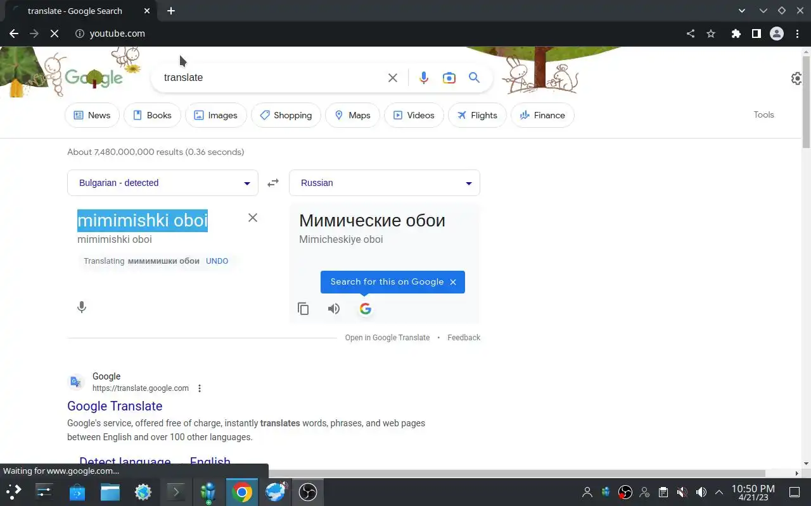Open Google quick settings gear

pos(796,78)
